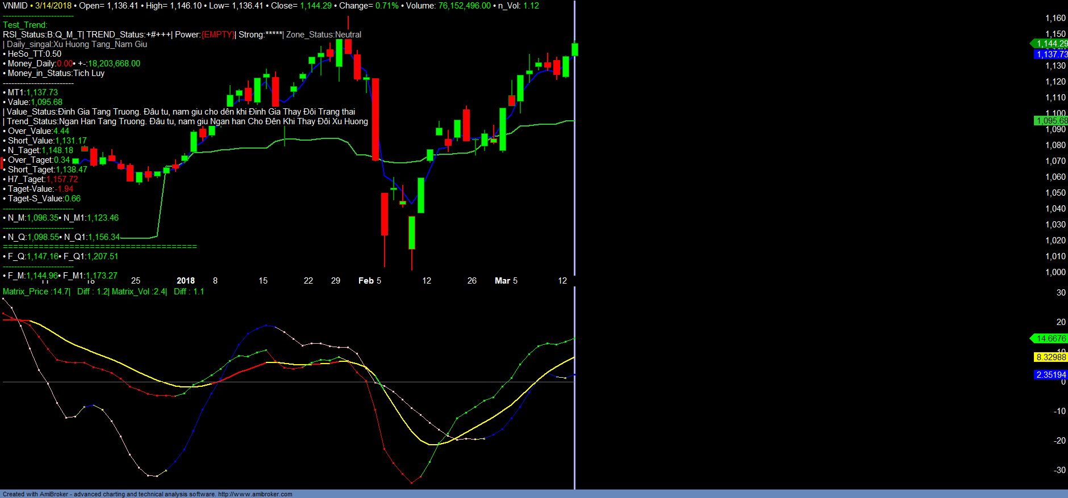The height and width of the screenshot is (498, 1068).
Task: Click the green 14.6676 indicator value tag
Action: point(1050,339)
